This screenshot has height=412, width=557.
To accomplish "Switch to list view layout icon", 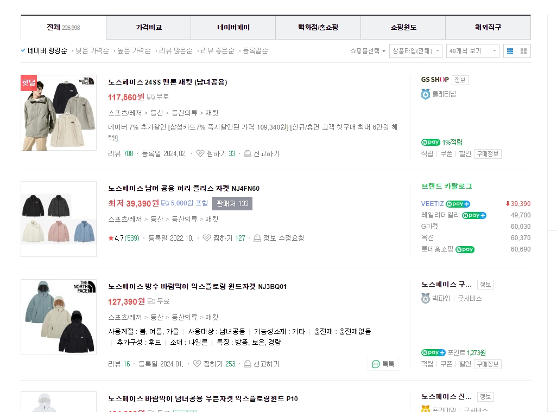I will pyautogui.click(x=510, y=51).
